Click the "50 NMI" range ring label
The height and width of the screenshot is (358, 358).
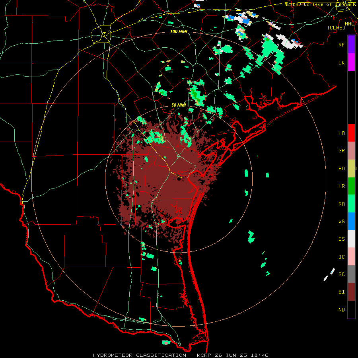pos(179,105)
